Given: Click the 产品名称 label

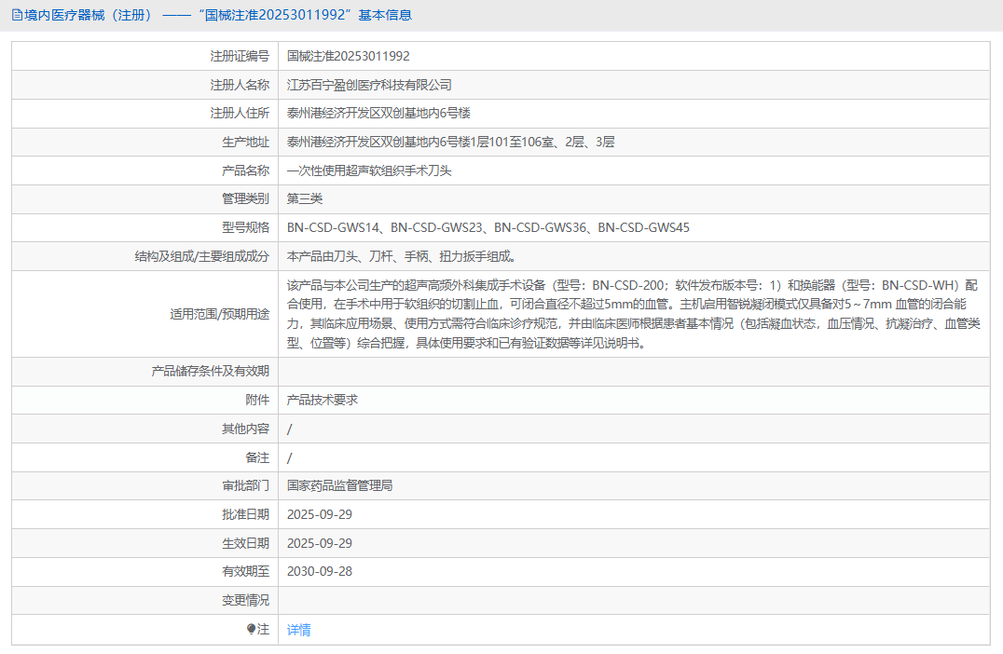Looking at the screenshot, I should [x=246, y=170].
